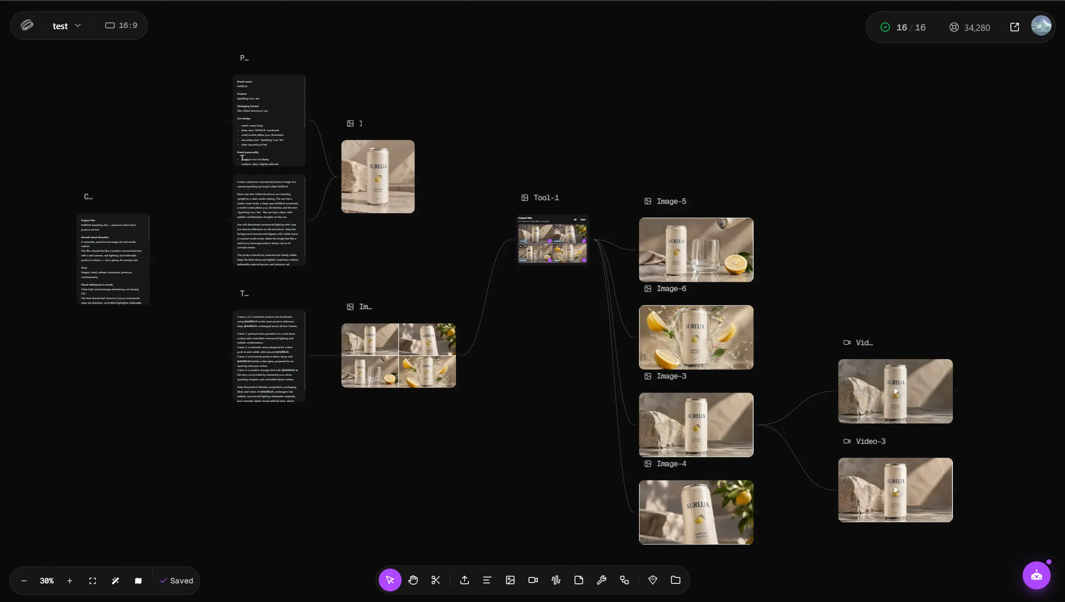Select the Project title text node
Image resolution: width=1065 pixels, height=602 pixels.
tap(113, 259)
